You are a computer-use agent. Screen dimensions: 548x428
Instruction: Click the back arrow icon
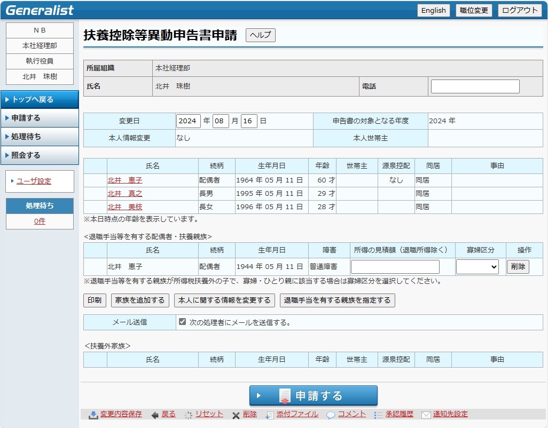(x=155, y=415)
